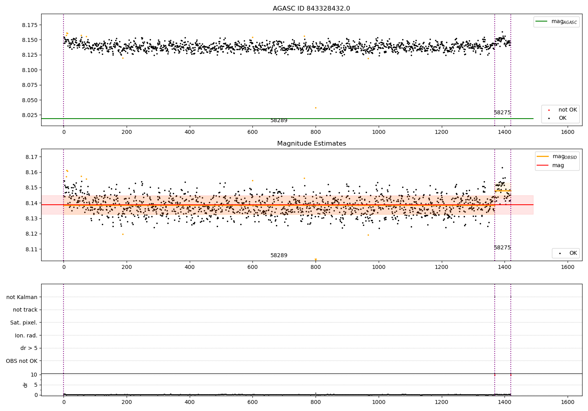Viewport: 588px width, 411px height.
Task: Select the orange mag OBSID legend entry
Action: pos(557,157)
